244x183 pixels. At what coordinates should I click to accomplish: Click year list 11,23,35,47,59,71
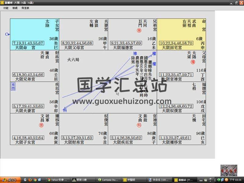point(176,75)
